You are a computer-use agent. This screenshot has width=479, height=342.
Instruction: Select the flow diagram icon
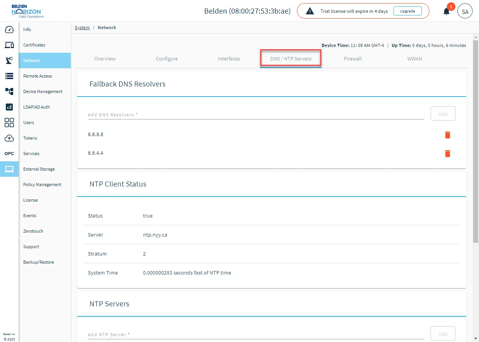tap(9, 92)
